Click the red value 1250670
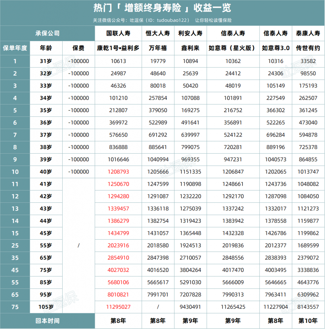 click(x=118, y=184)
